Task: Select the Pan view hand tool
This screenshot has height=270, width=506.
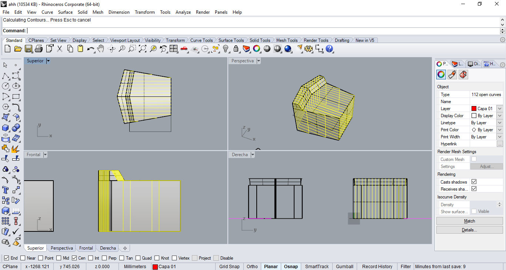Action: coord(101,49)
